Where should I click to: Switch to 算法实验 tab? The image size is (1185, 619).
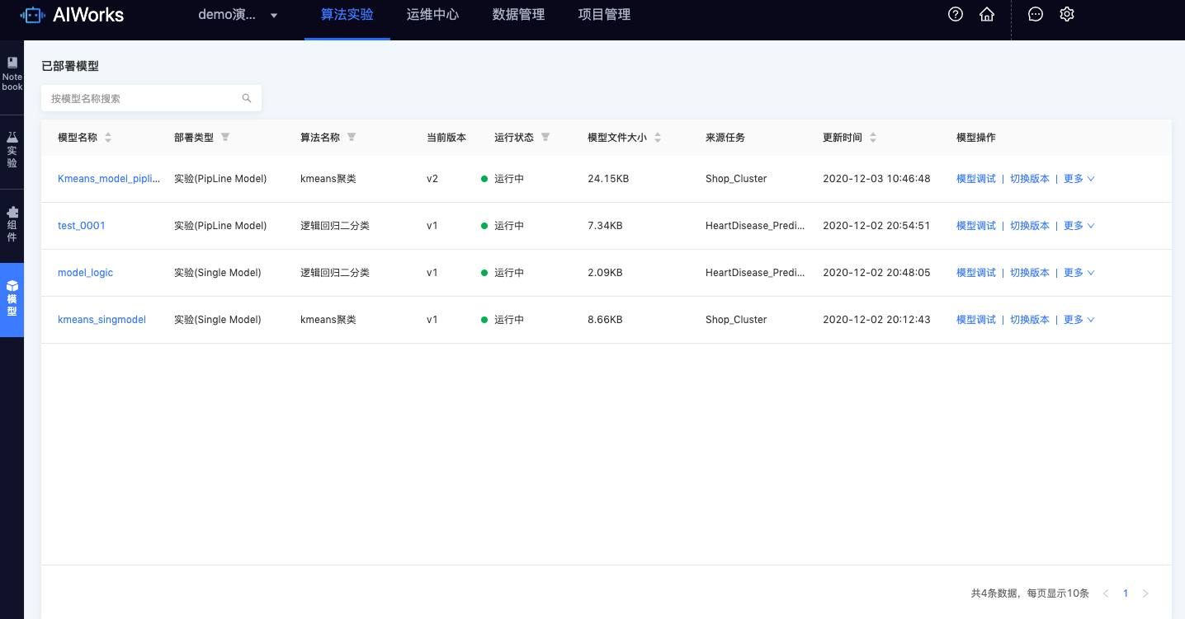(347, 15)
